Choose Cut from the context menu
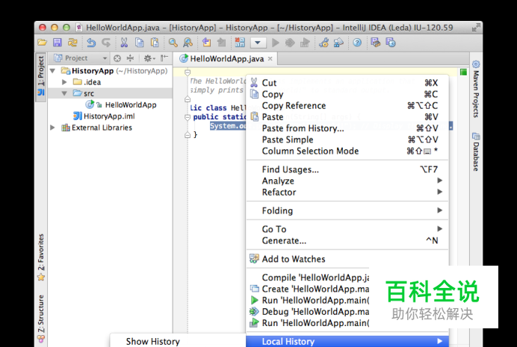The height and width of the screenshot is (347, 517). coord(347,83)
